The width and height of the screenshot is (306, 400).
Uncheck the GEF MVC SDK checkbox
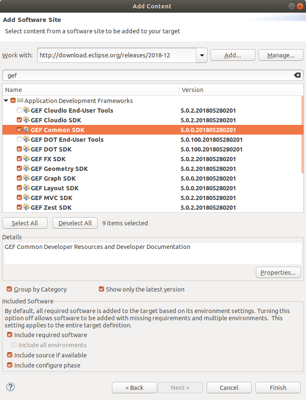pyautogui.click(x=19, y=197)
